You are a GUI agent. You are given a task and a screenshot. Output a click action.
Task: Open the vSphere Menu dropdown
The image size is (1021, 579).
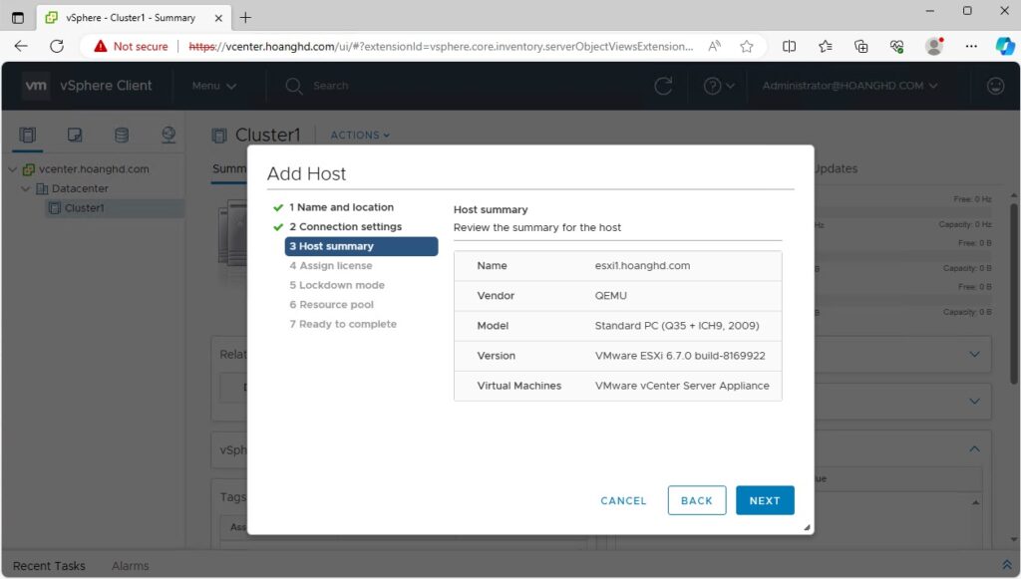click(x=213, y=86)
